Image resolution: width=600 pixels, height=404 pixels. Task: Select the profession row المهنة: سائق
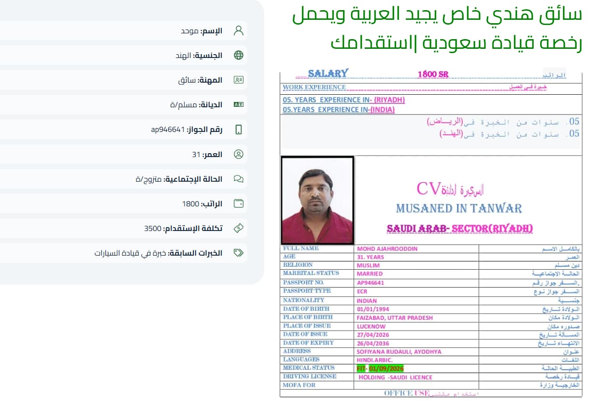point(124,80)
